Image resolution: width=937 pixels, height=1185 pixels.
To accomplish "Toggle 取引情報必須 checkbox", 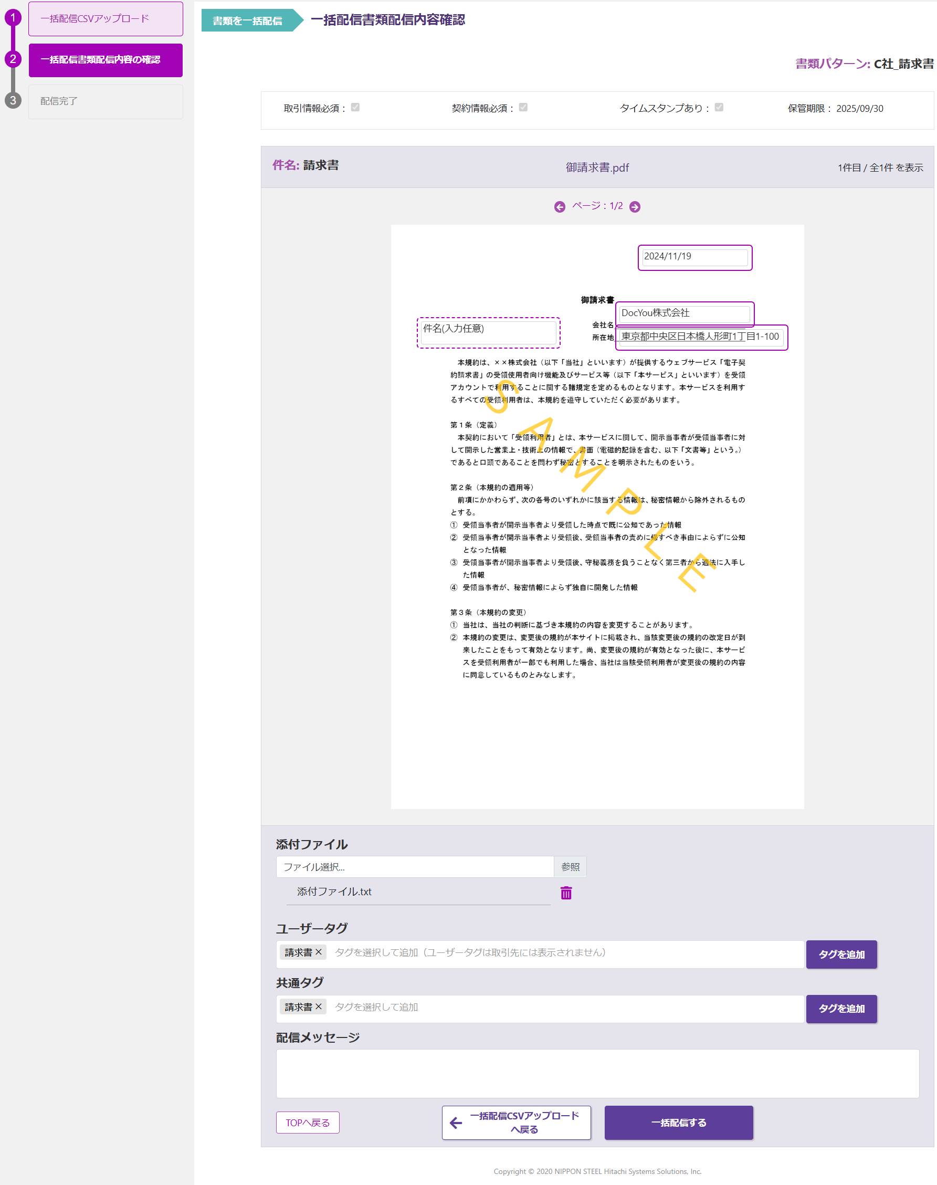I will pos(355,108).
